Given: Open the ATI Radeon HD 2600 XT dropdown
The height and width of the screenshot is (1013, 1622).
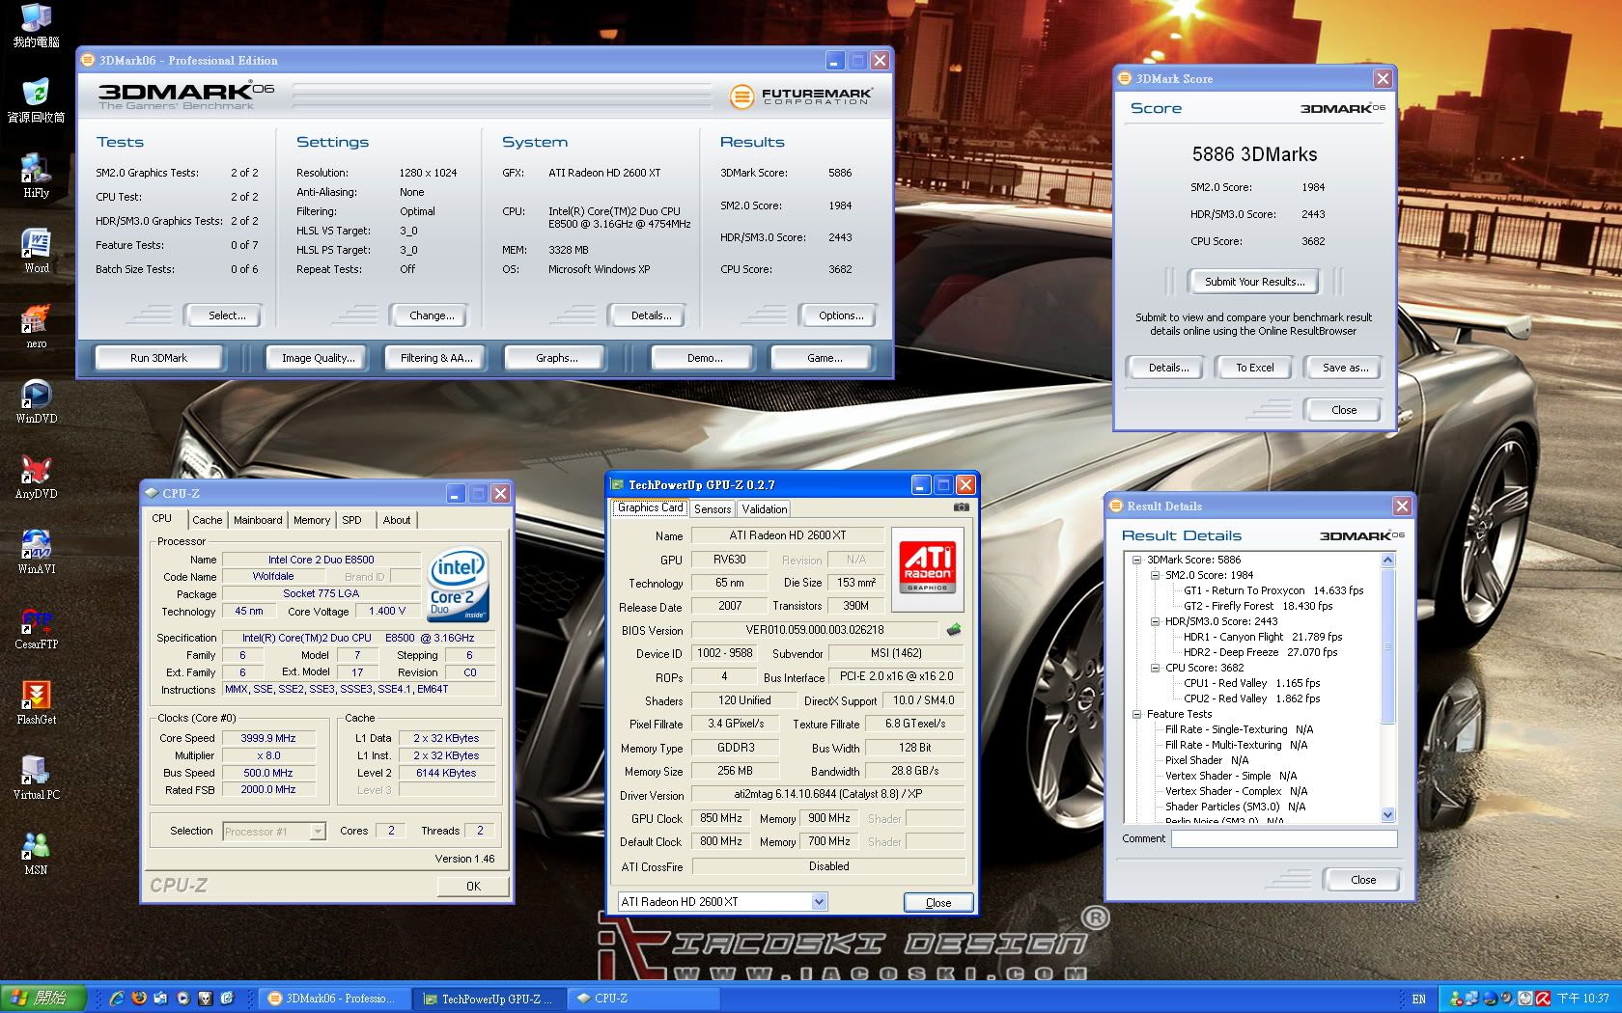Looking at the screenshot, I should 819,902.
